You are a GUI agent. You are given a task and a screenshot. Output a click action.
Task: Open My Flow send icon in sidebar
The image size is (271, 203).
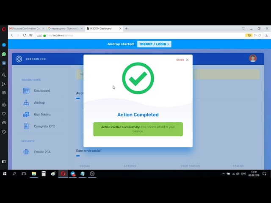pos(4,84)
